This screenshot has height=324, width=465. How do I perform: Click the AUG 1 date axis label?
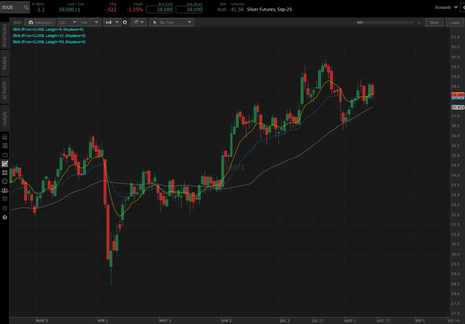tap(350, 321)
